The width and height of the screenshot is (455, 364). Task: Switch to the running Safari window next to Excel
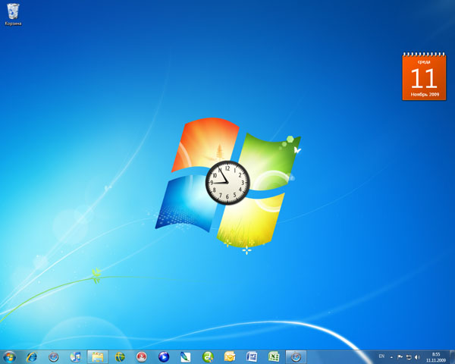(296, 356)
